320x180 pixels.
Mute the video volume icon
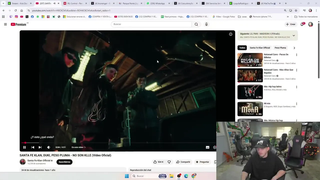49,147
